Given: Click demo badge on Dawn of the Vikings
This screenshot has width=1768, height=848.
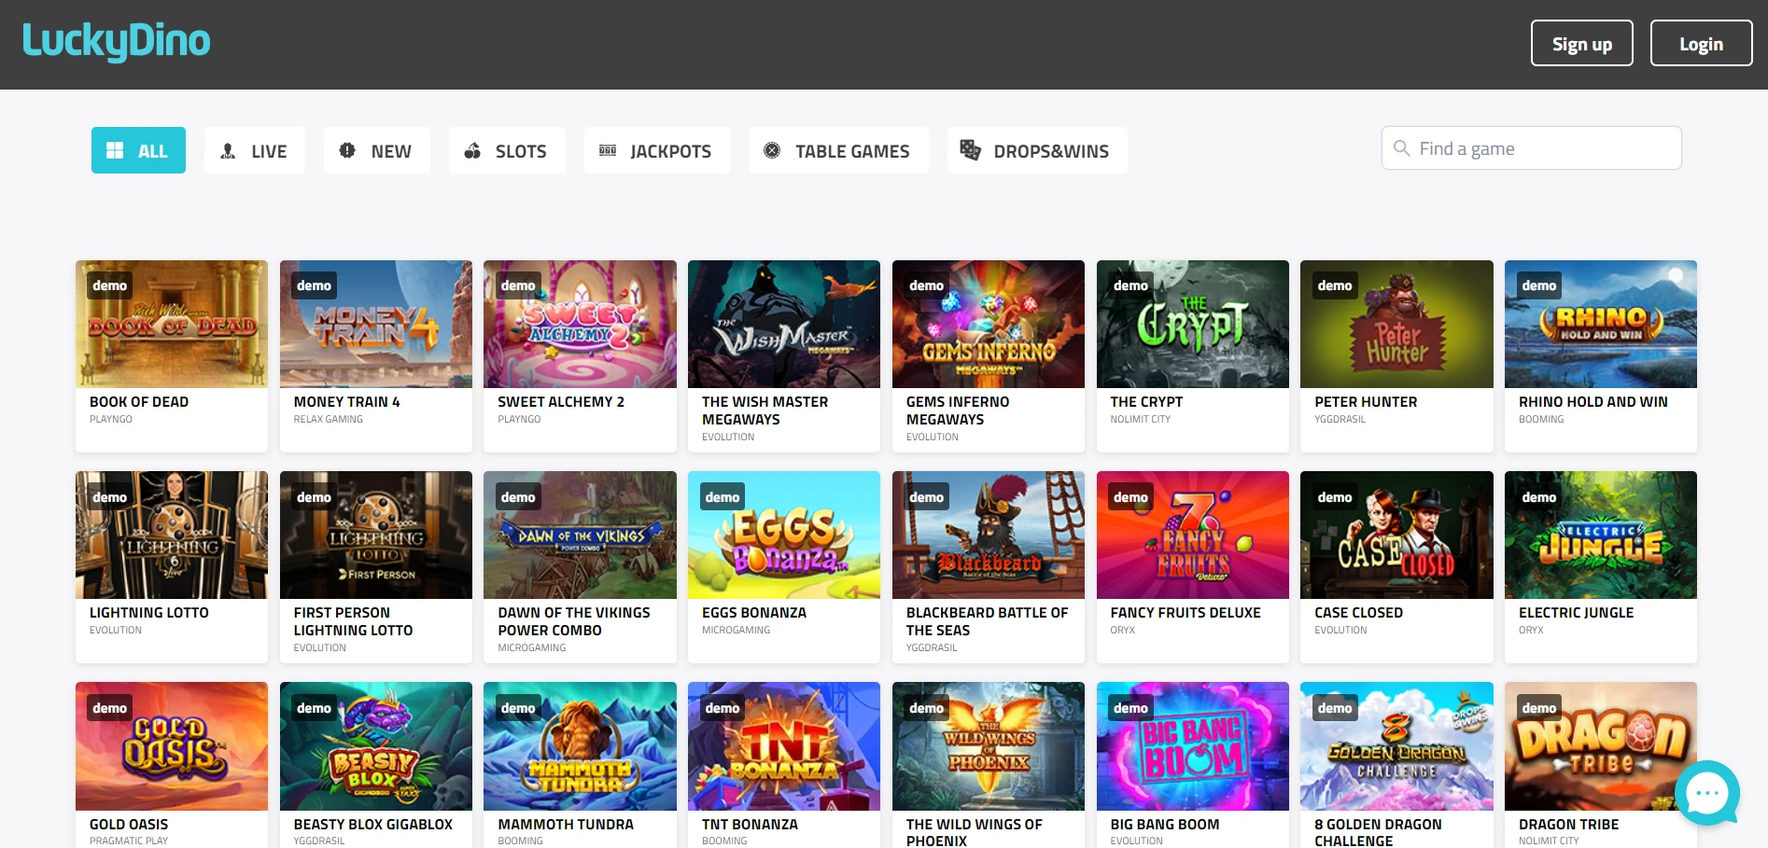Looking at the screenshot, I should click(x=518, y=497).
